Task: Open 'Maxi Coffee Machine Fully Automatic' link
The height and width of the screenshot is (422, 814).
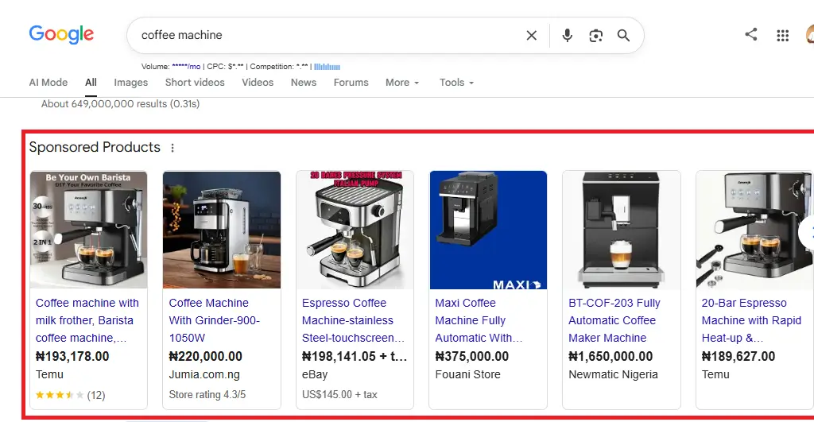Action: click(479, 320)
